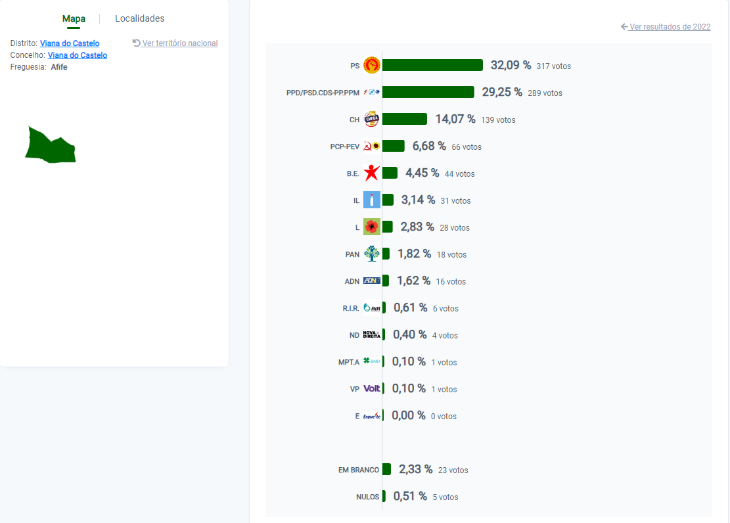This screenshot has width=730, height=523.
Task: Click the B.E. red star logo
Action: [371, 173]
